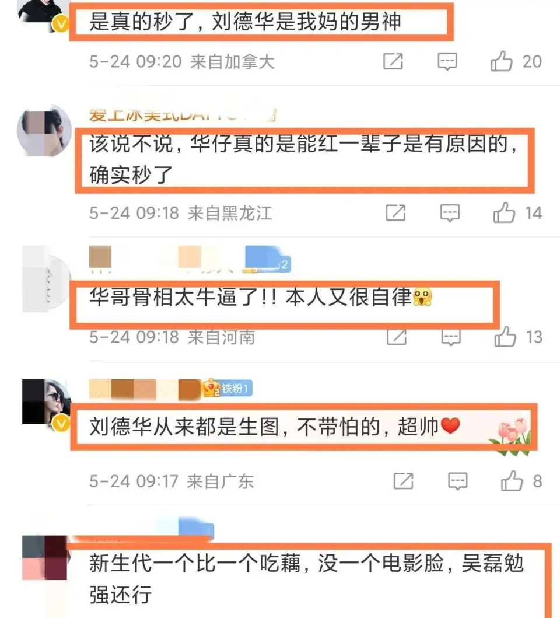560x618 pixels.
Task: Open avatar of the 华仔真的是能红一辈子 commenter
Action: click(44, 131)
